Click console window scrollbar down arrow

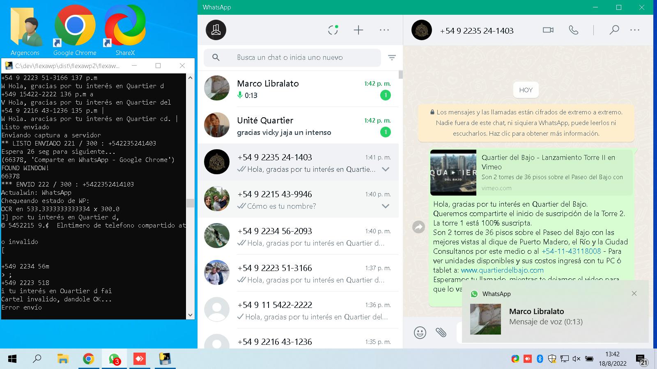click(190, 315)
